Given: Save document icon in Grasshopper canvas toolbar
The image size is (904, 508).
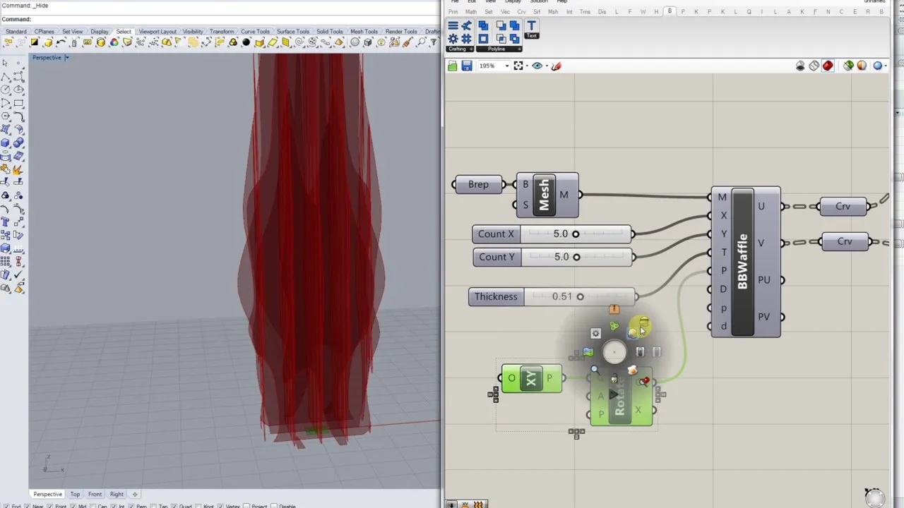Looking at the screenshot, I should [x=467, y=66].
